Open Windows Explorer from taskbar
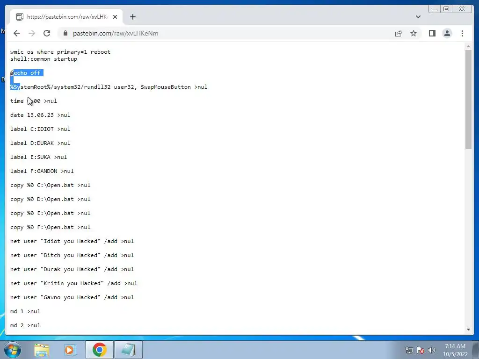479x359 pixels. (42, 350)
